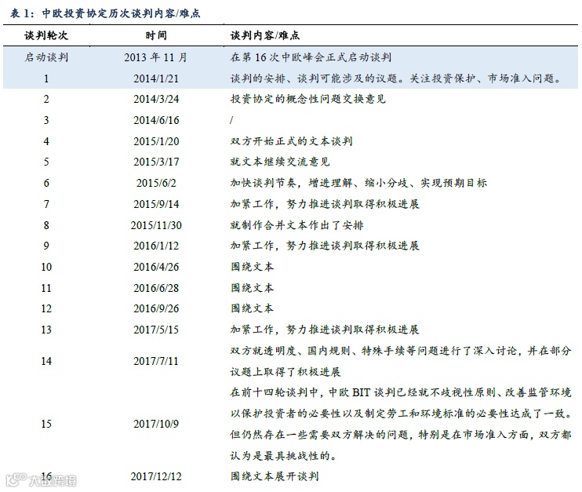Click the 加紧工作 text in round 13 row
582x492 pixels.
[x=252, y=330]
